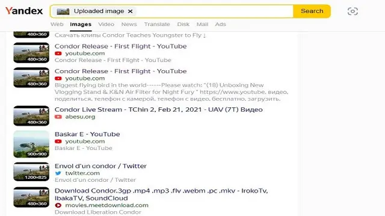Viewport: 385px width, 216px height.
Task: Open the Ads tab
Action: pyautogui.click(x=220, y=24)
